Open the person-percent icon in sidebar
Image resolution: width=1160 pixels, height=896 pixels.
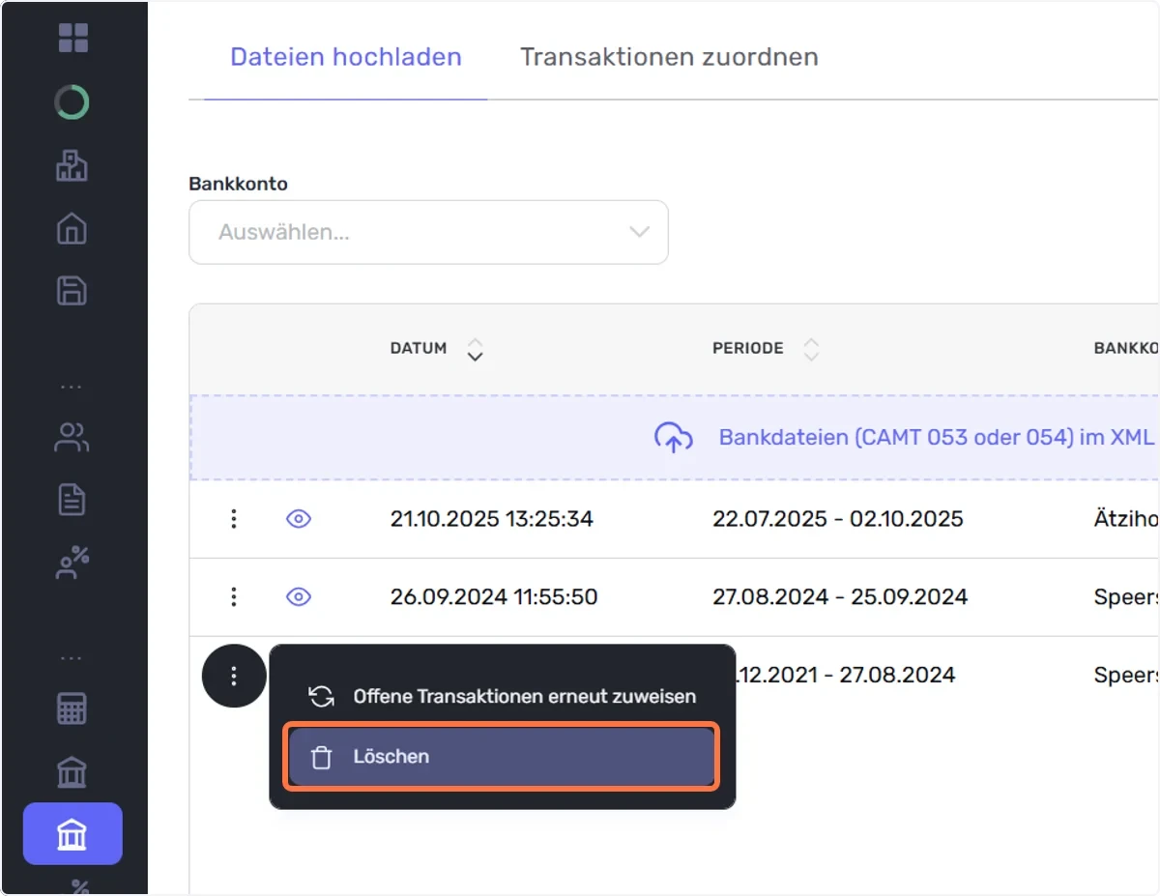click(x=72, y=563)
